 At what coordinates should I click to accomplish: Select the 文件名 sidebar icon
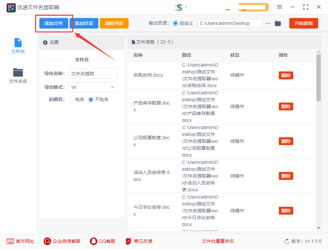18,43
